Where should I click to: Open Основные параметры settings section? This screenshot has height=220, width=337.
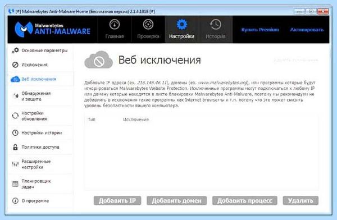[40, 51]
